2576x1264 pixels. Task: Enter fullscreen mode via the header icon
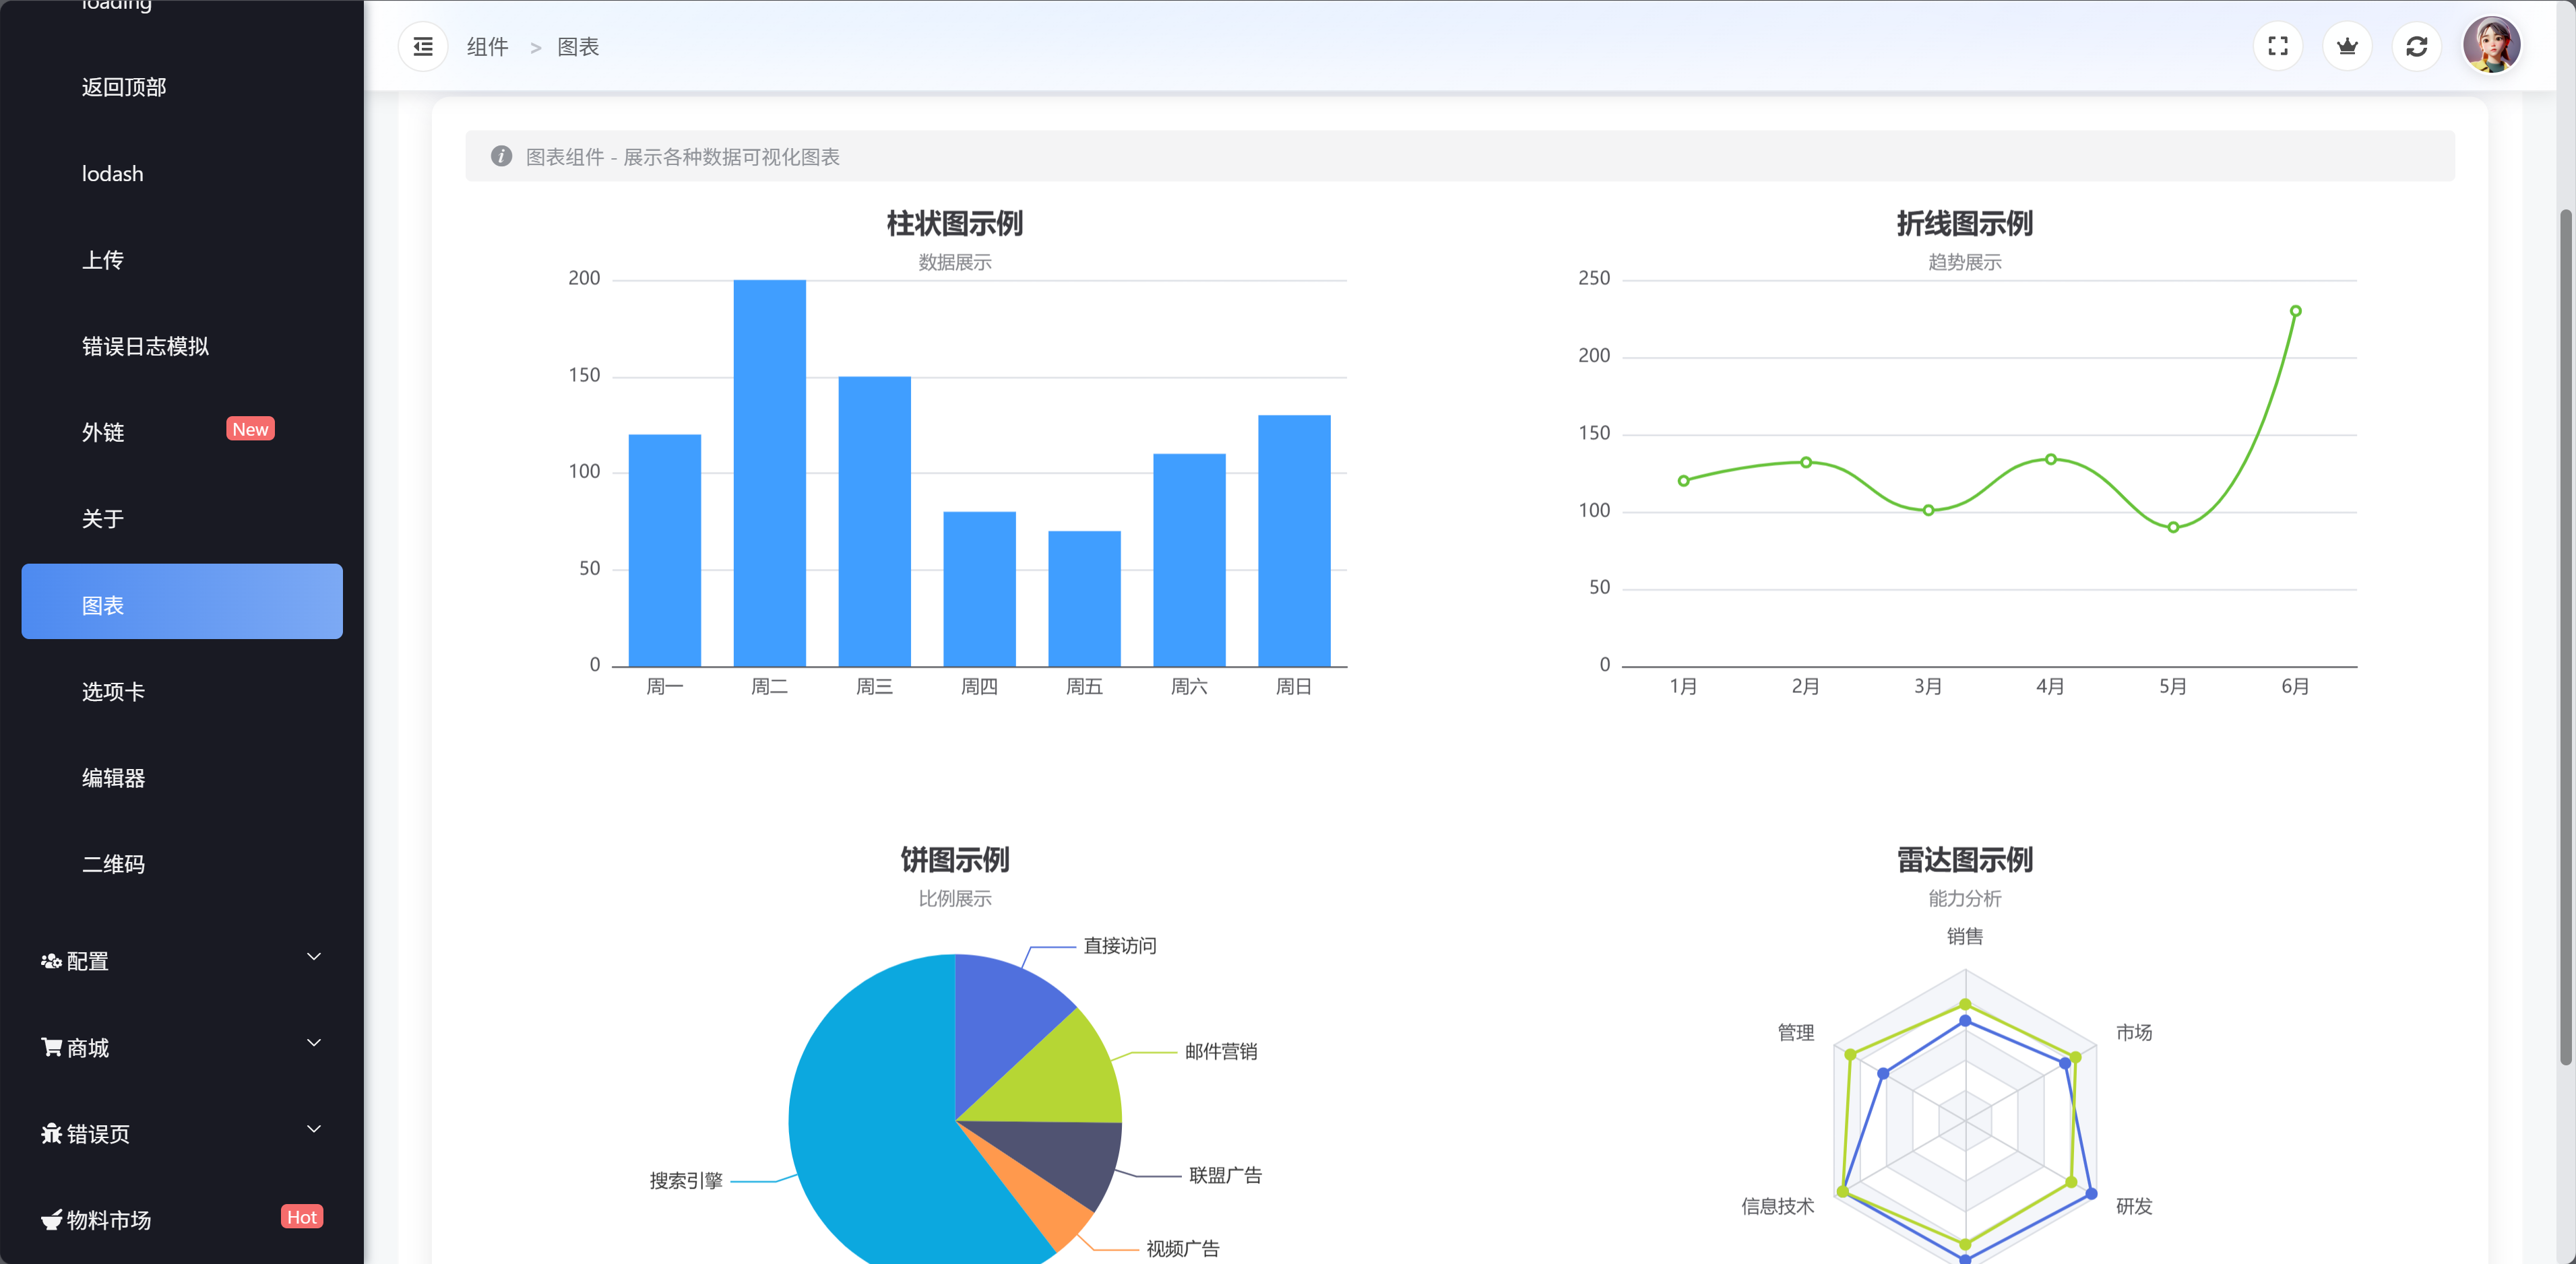[x=2277, y=47]
